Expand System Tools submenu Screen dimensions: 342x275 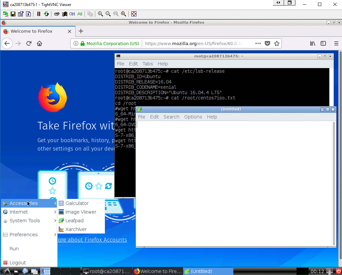tap(29, 221)
